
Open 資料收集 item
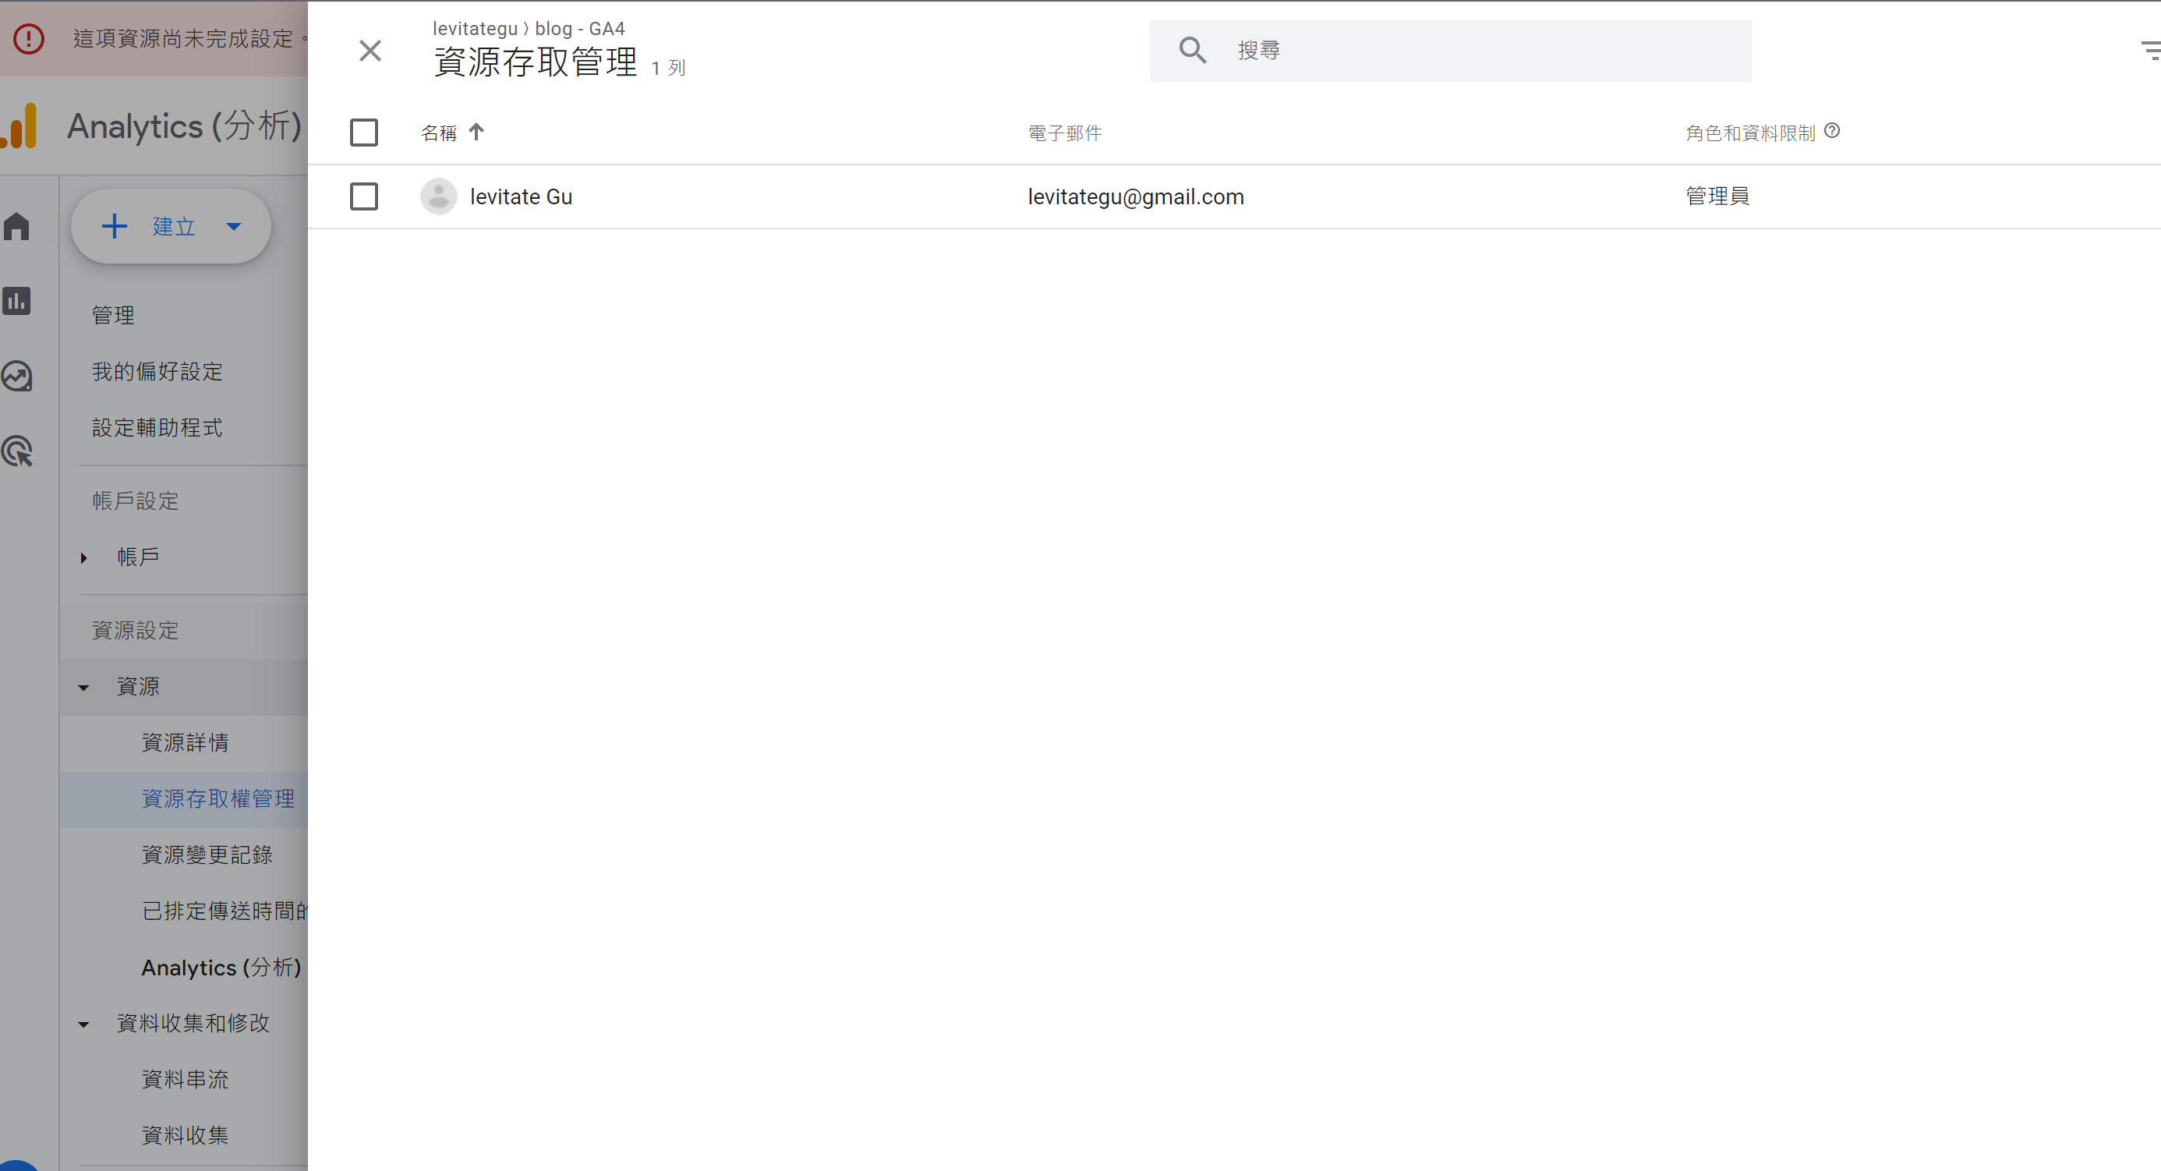[185, 1136]
